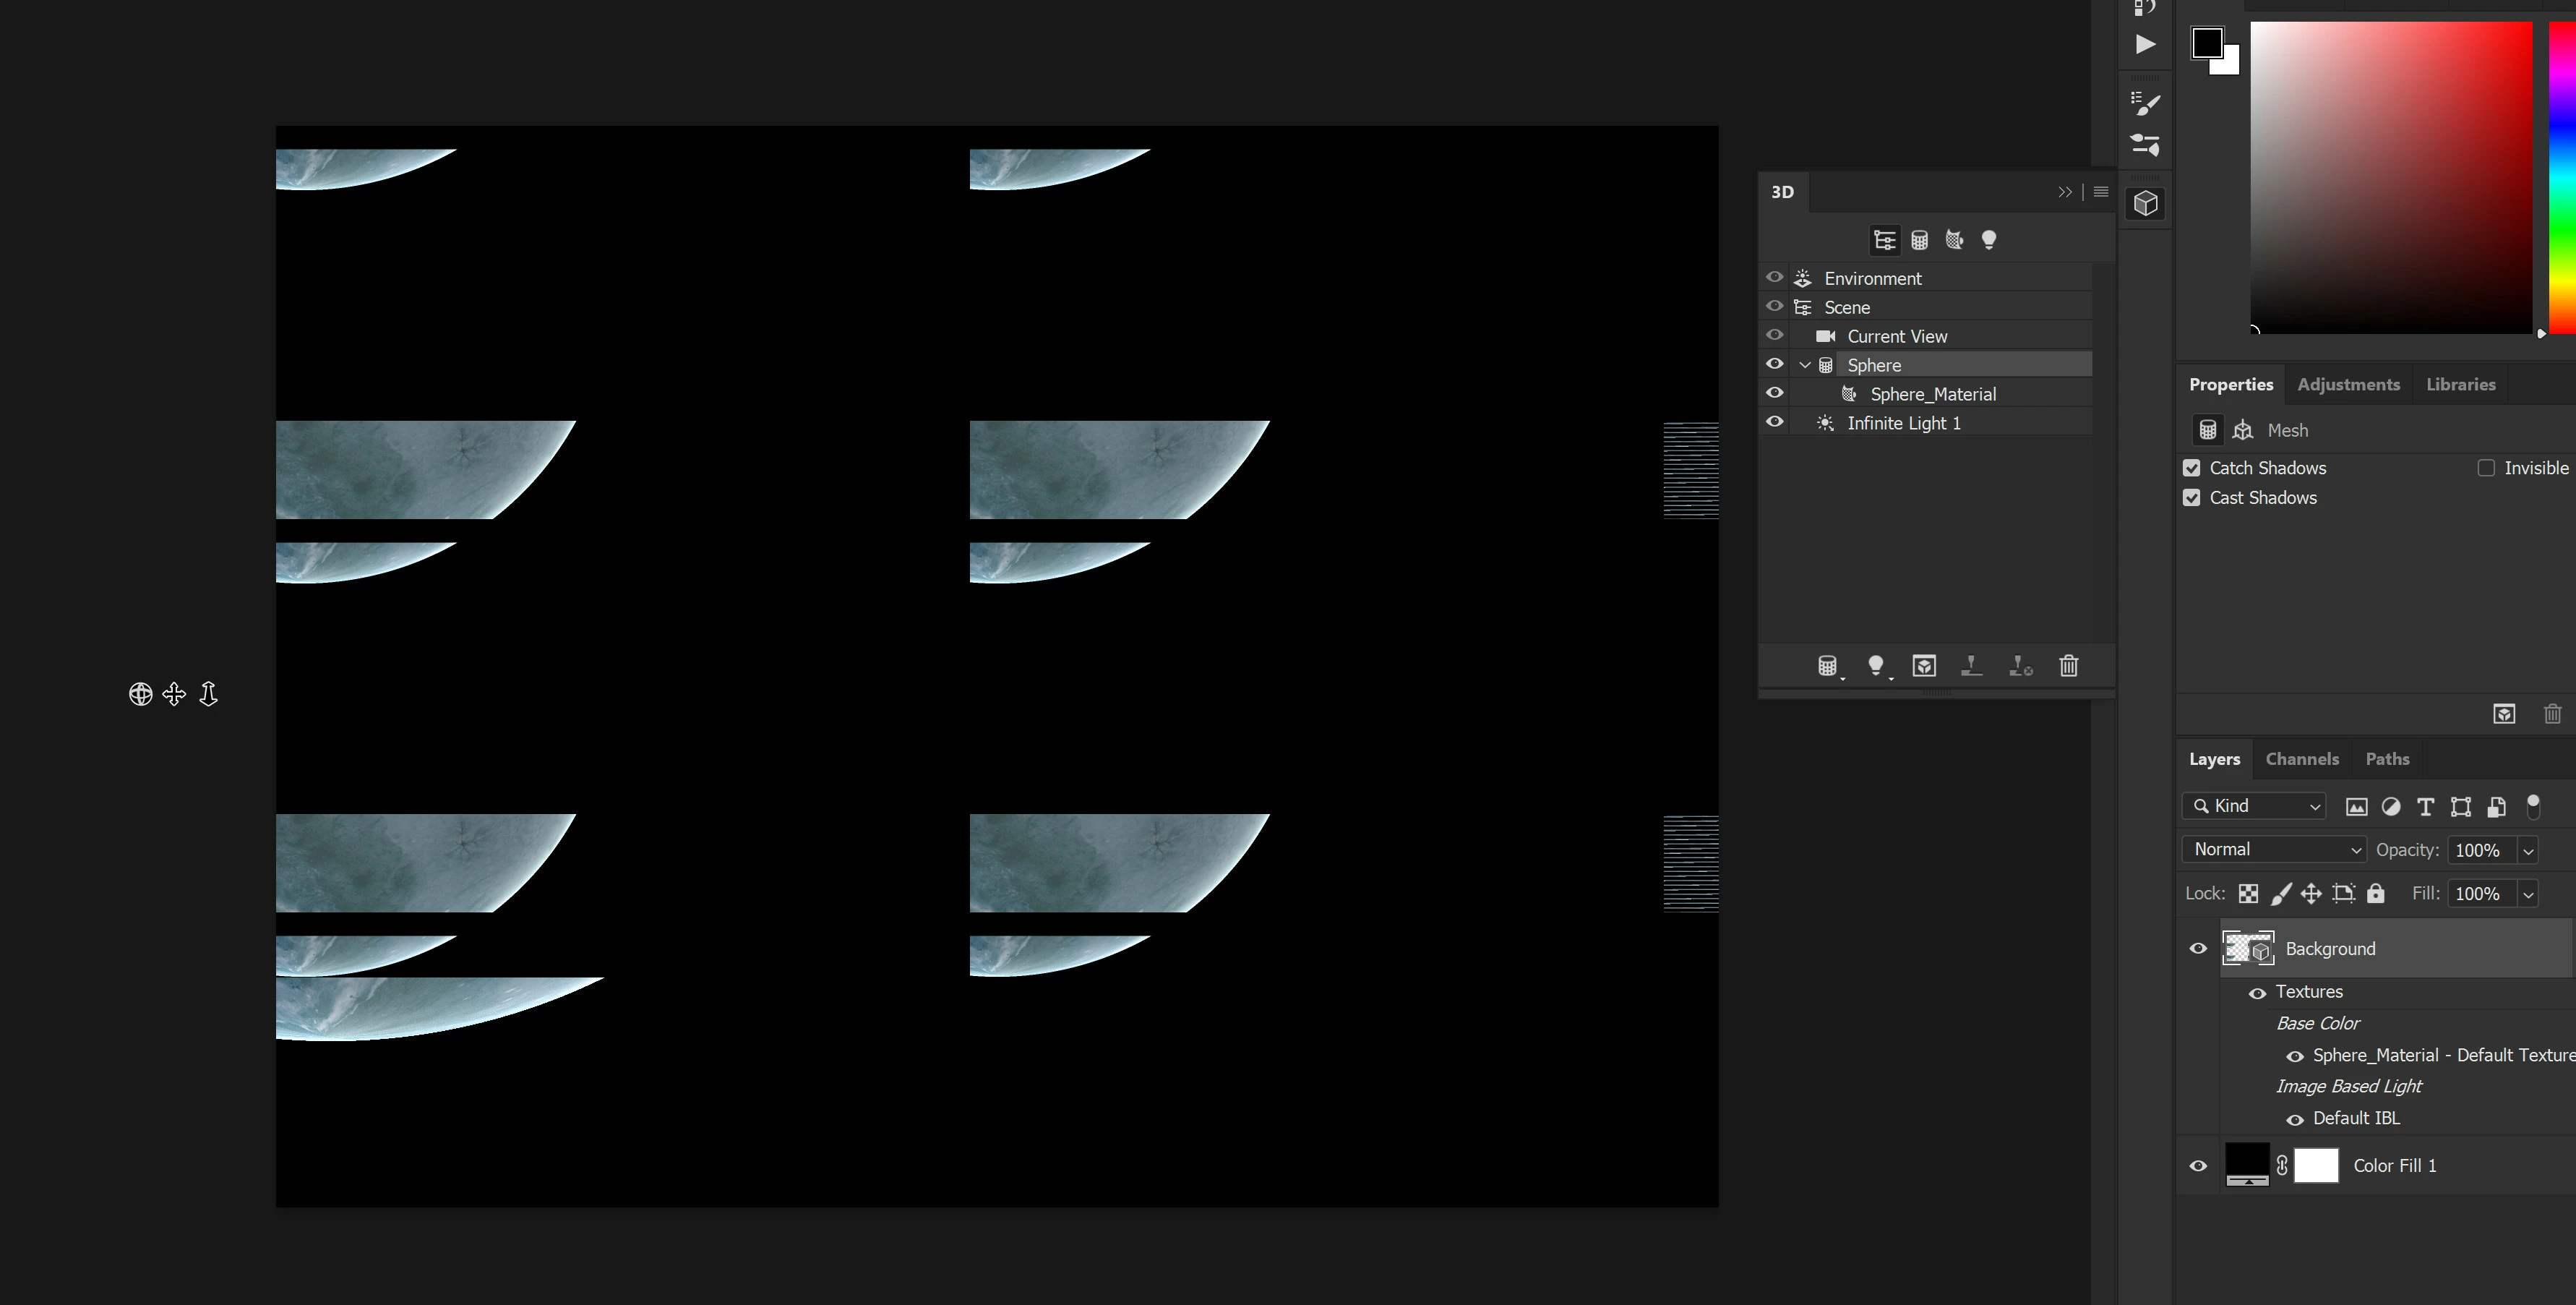Enable lock all on layer
The image size is (2576, 1305).
(2376, 894)
